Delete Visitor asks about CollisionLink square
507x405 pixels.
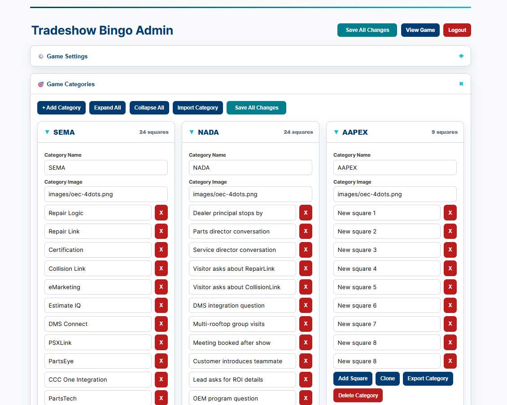[x=306, y=286]
